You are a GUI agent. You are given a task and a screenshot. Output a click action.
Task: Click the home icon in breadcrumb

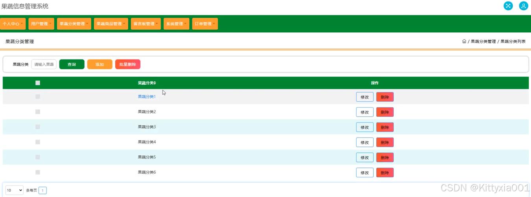coord(464,41)
